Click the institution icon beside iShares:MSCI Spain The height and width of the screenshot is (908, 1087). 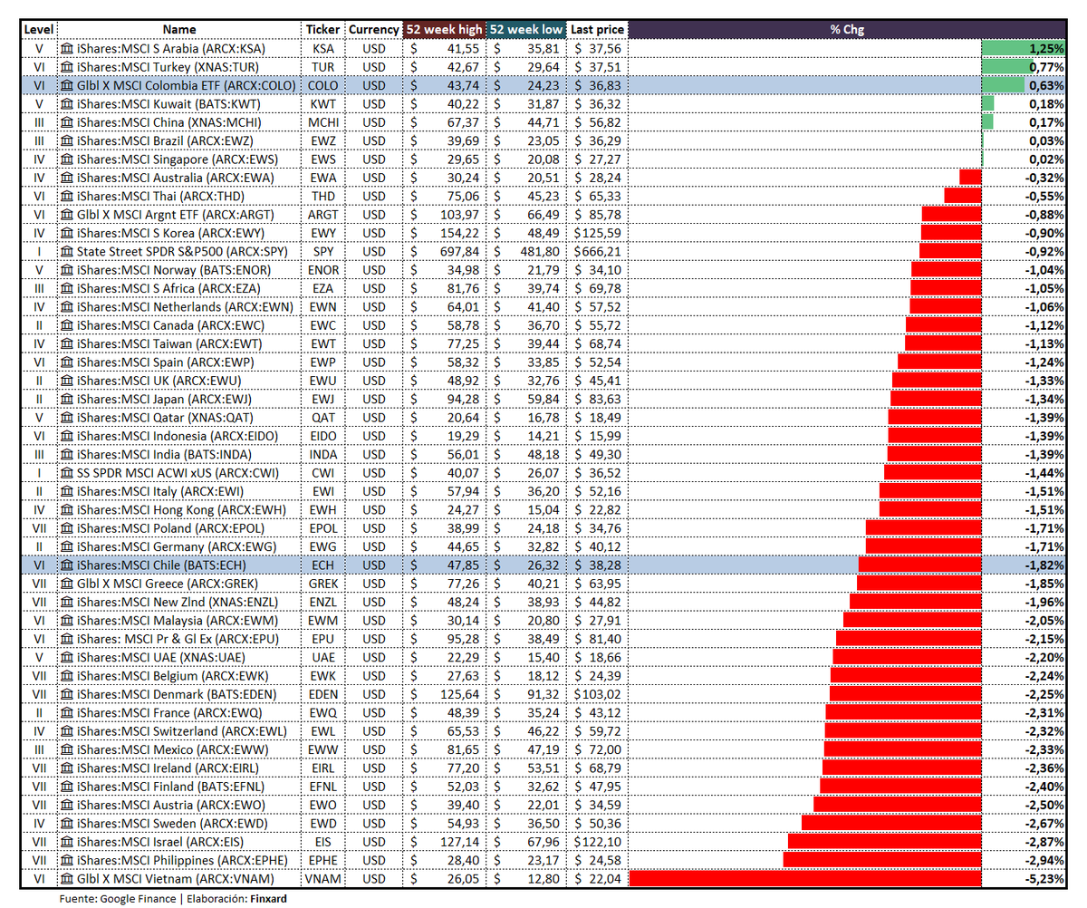point(68,362)
